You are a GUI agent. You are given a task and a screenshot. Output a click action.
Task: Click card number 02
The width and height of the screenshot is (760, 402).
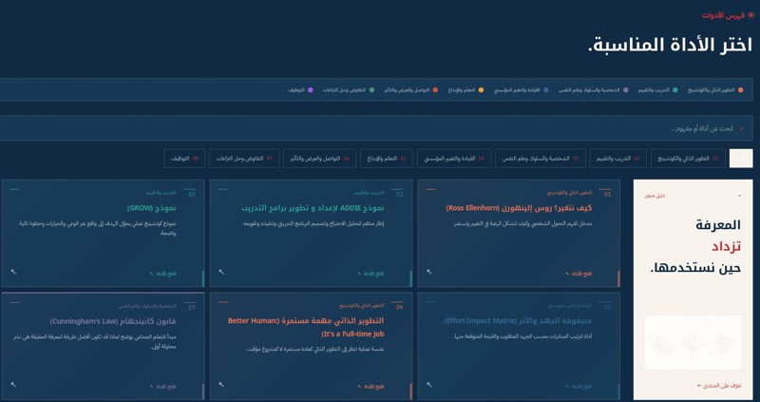[399, 194]
